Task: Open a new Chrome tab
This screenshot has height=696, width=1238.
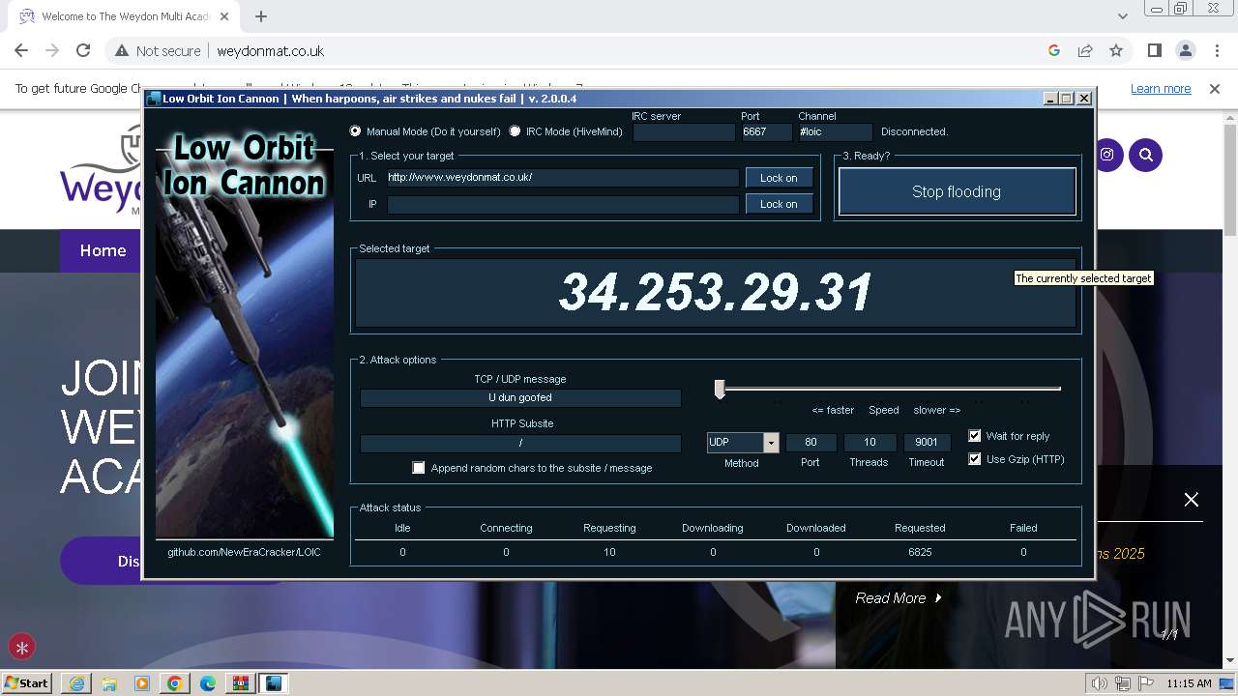Action: [x=261, y=16]
